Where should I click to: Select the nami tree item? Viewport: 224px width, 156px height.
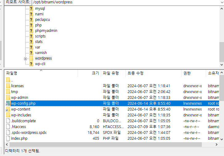click(x=39, y=14)
